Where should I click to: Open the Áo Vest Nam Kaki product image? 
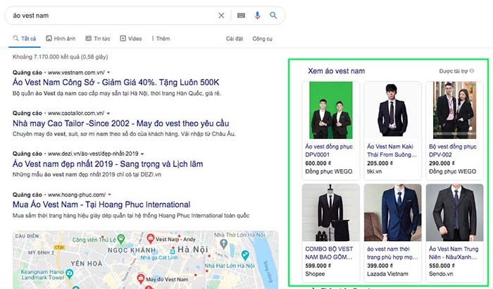tap(392, 110)
